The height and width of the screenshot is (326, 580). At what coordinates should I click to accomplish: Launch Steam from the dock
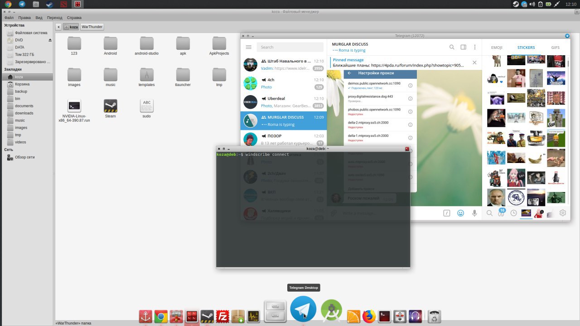click(207, 316)
